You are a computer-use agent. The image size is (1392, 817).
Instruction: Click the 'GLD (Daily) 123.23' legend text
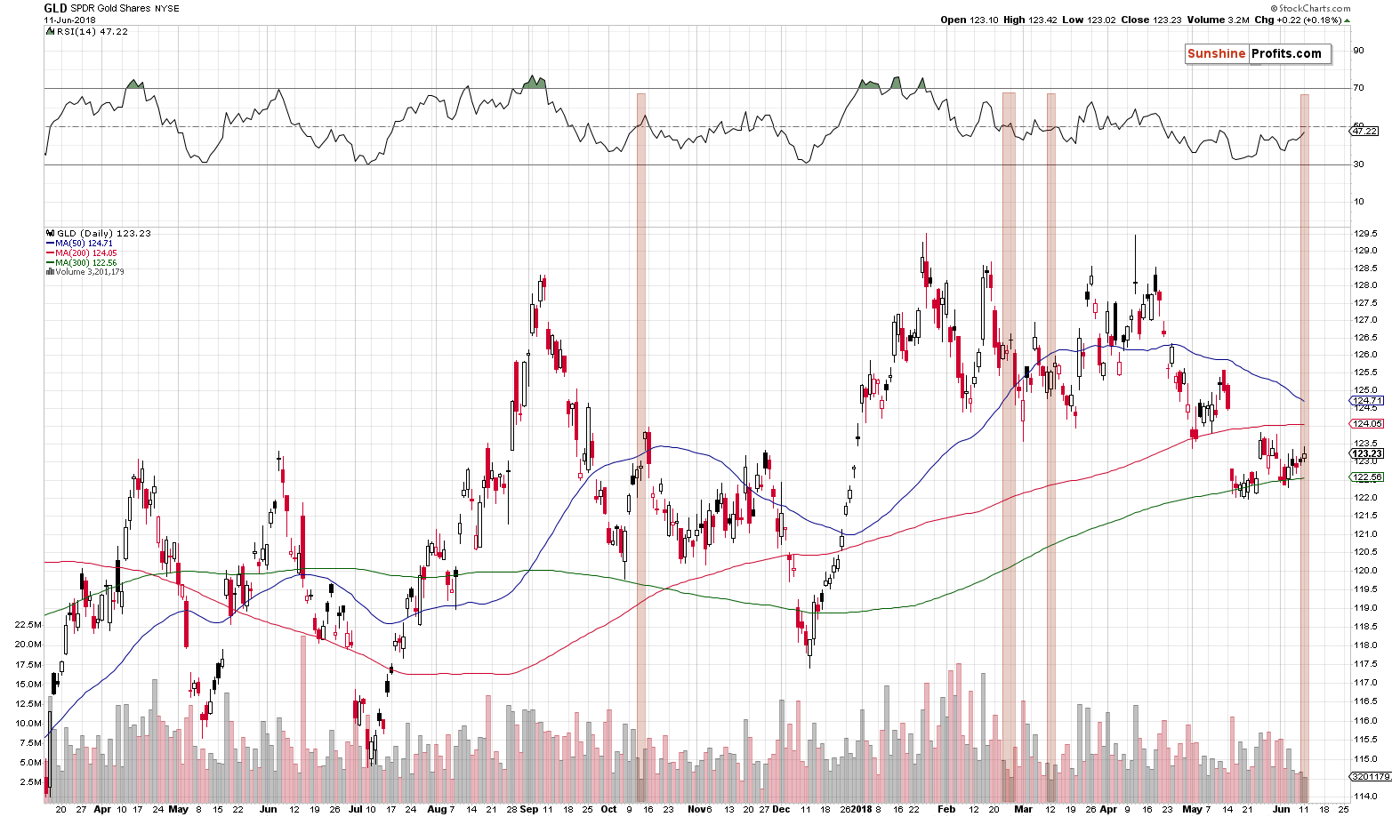(x=103, y=233)
